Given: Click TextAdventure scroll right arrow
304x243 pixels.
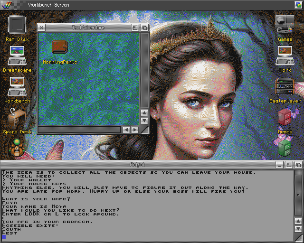Looking at the screenshot, I should tap(135, 130).
